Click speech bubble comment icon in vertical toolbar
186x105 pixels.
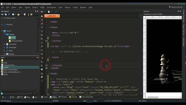[x=42, y=77]
